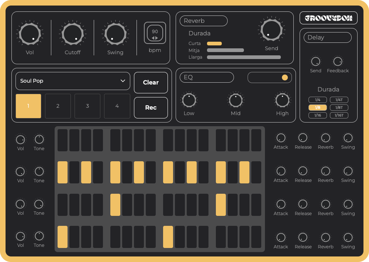
Task: Click the Attack knob on the top track
Action: 281,138
